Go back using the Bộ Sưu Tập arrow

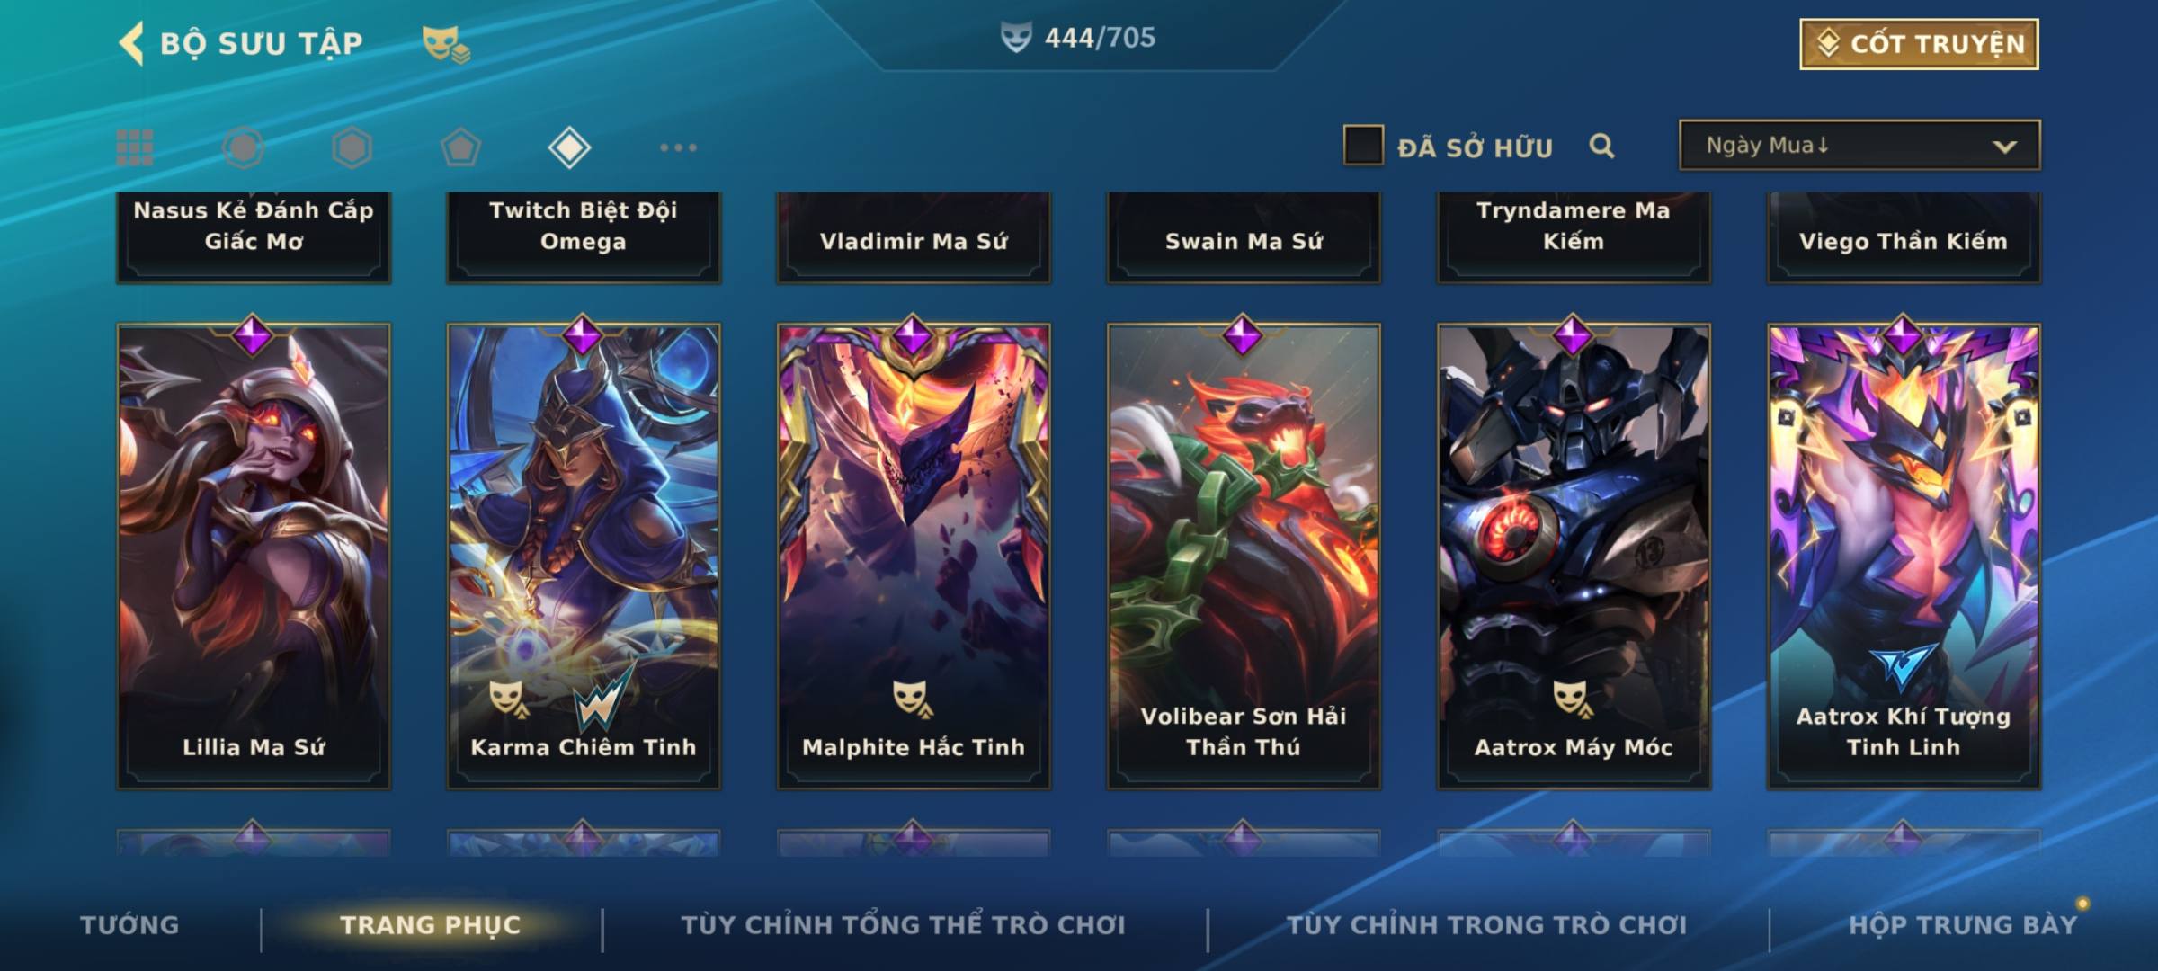(131, 43)
